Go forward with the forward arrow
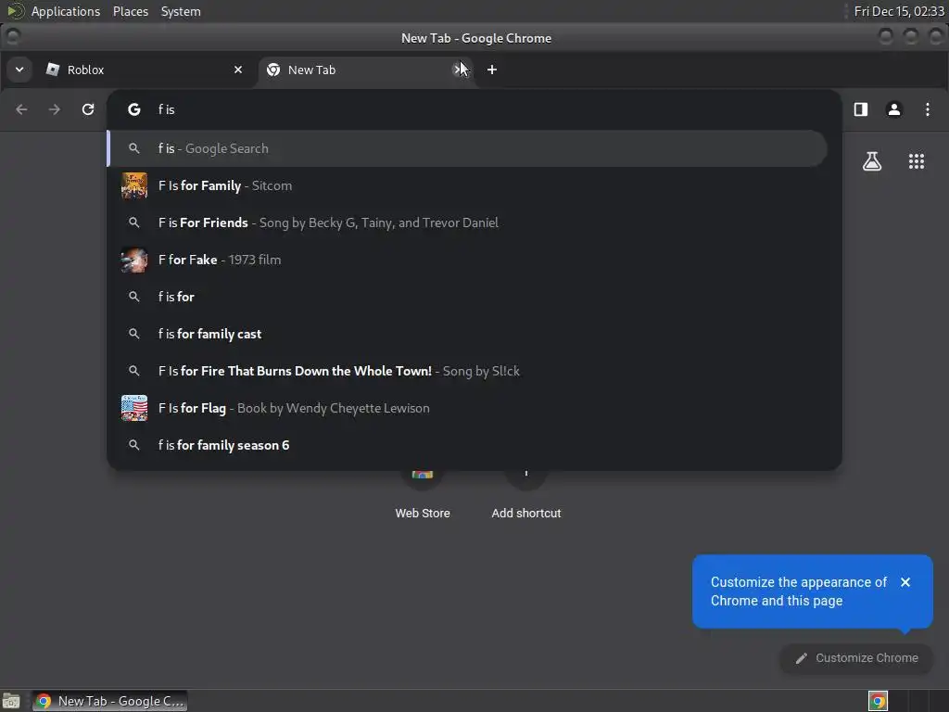Image resolution: width=949 pixels, height=712 pixels. pyautogui.click(x=55, y=109)
